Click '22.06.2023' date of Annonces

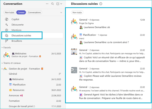[x=56, y=96]
